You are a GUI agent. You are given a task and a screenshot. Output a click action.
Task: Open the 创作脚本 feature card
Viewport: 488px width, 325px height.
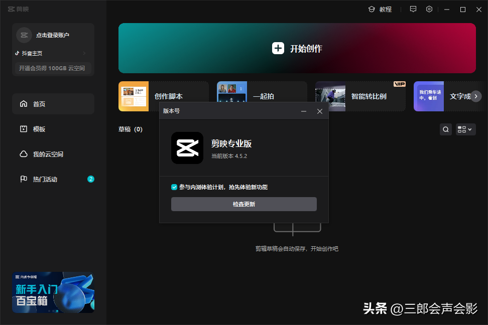point(163,96)
